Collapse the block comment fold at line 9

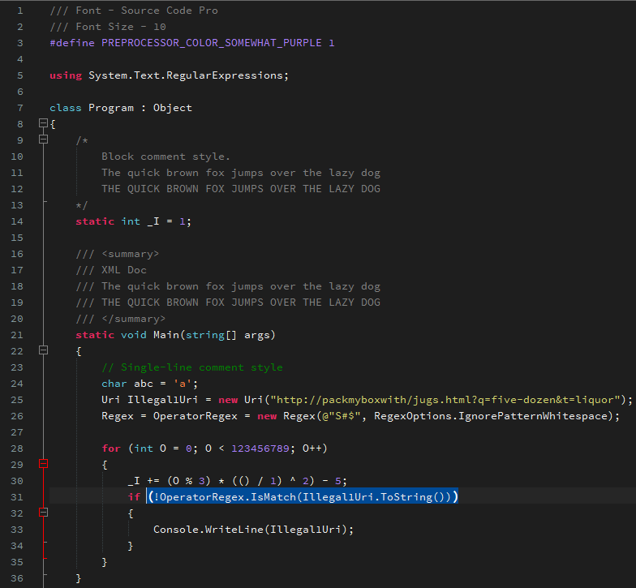(44, 140)
